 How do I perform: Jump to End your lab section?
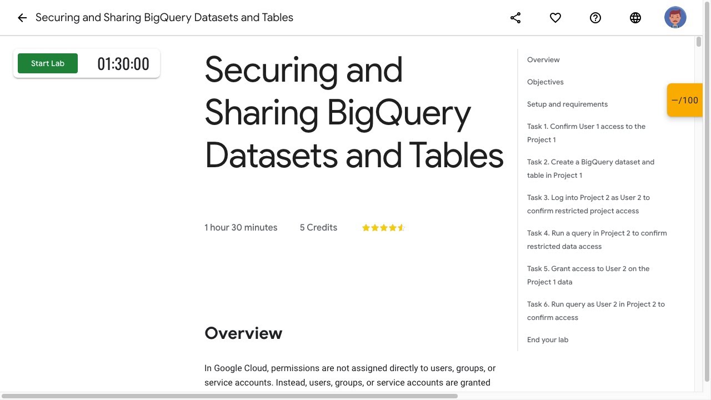click(x=548, y=339)
